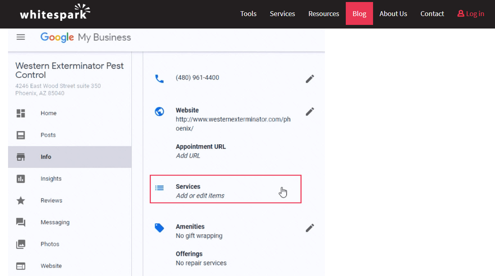The image size is (495, 276).
Task: Click the Website heading in info panel
Action: [187, 110]
